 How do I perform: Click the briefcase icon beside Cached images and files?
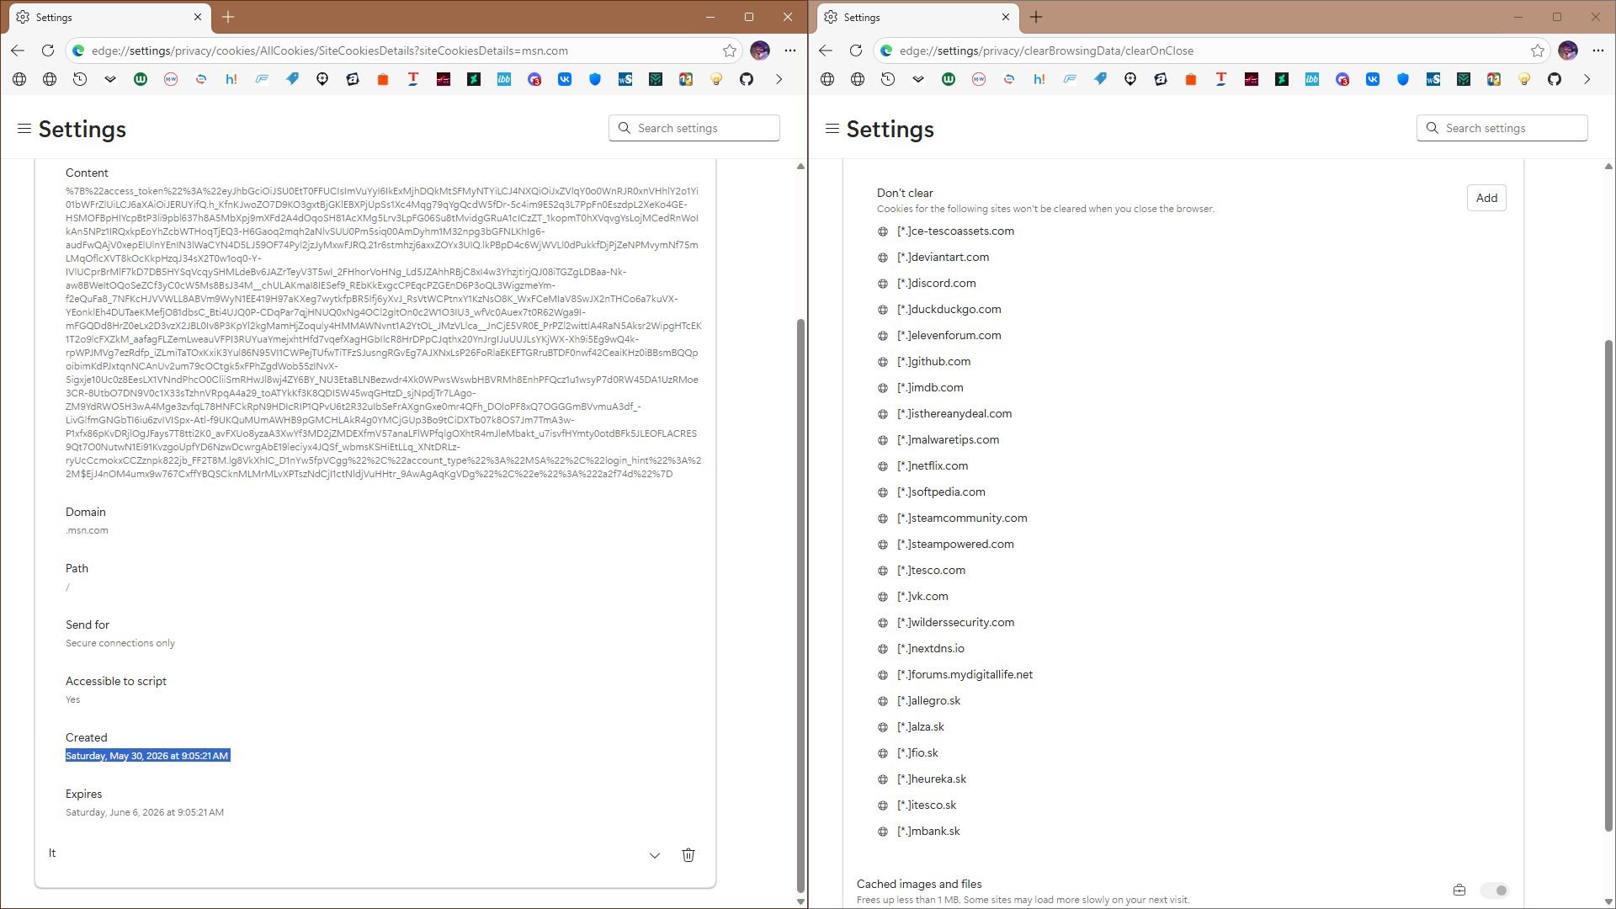(x=1459, y=890)
